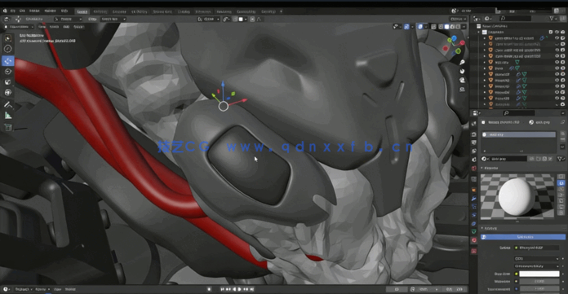This screenshot has width=568, height=294.
Task: Open the Edit menu
Action: click(x=22, y=11)
